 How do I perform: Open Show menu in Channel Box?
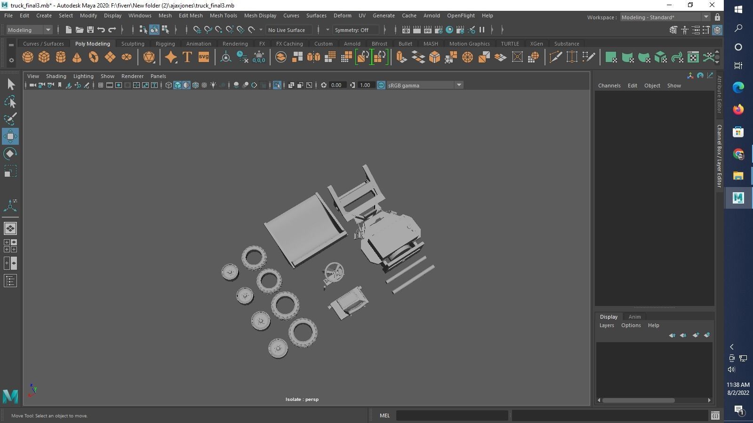(674, 86)
